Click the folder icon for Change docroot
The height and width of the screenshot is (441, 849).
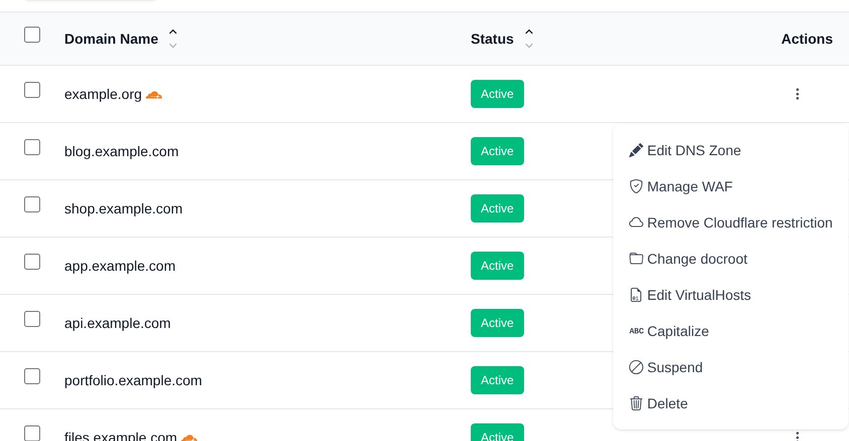tap(636, 259)
